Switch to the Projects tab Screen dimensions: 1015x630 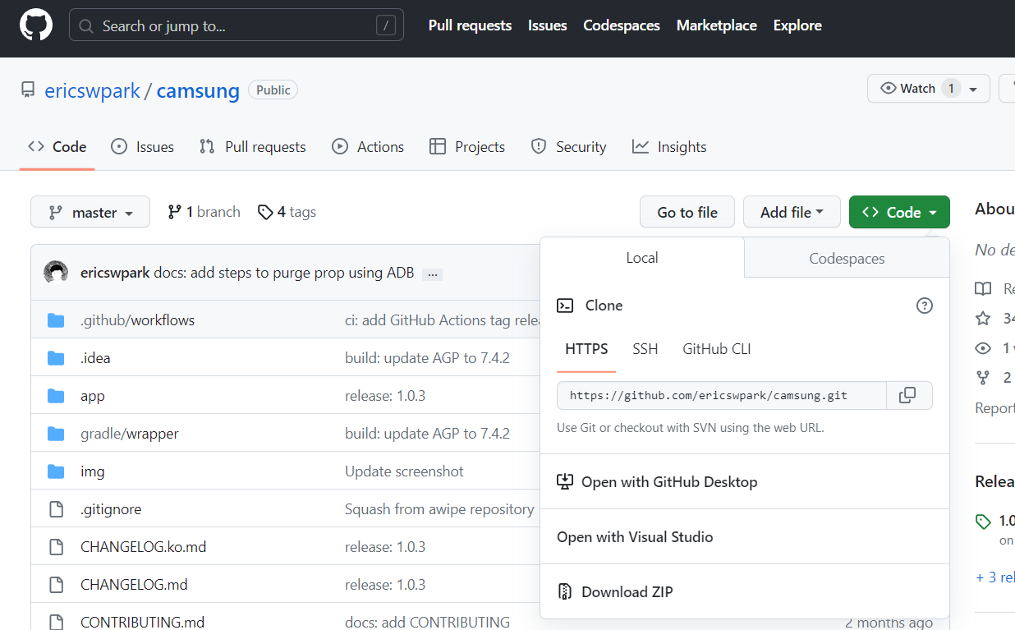(x=467, y=147)
